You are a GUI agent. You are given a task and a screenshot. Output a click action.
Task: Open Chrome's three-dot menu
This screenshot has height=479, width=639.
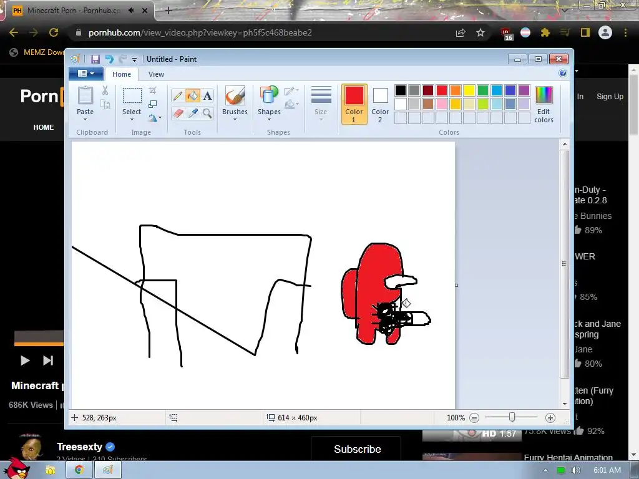point(625,32)
